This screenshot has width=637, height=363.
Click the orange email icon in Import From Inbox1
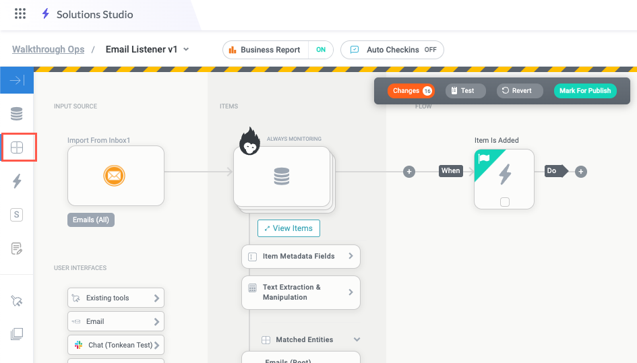[115, 176]
